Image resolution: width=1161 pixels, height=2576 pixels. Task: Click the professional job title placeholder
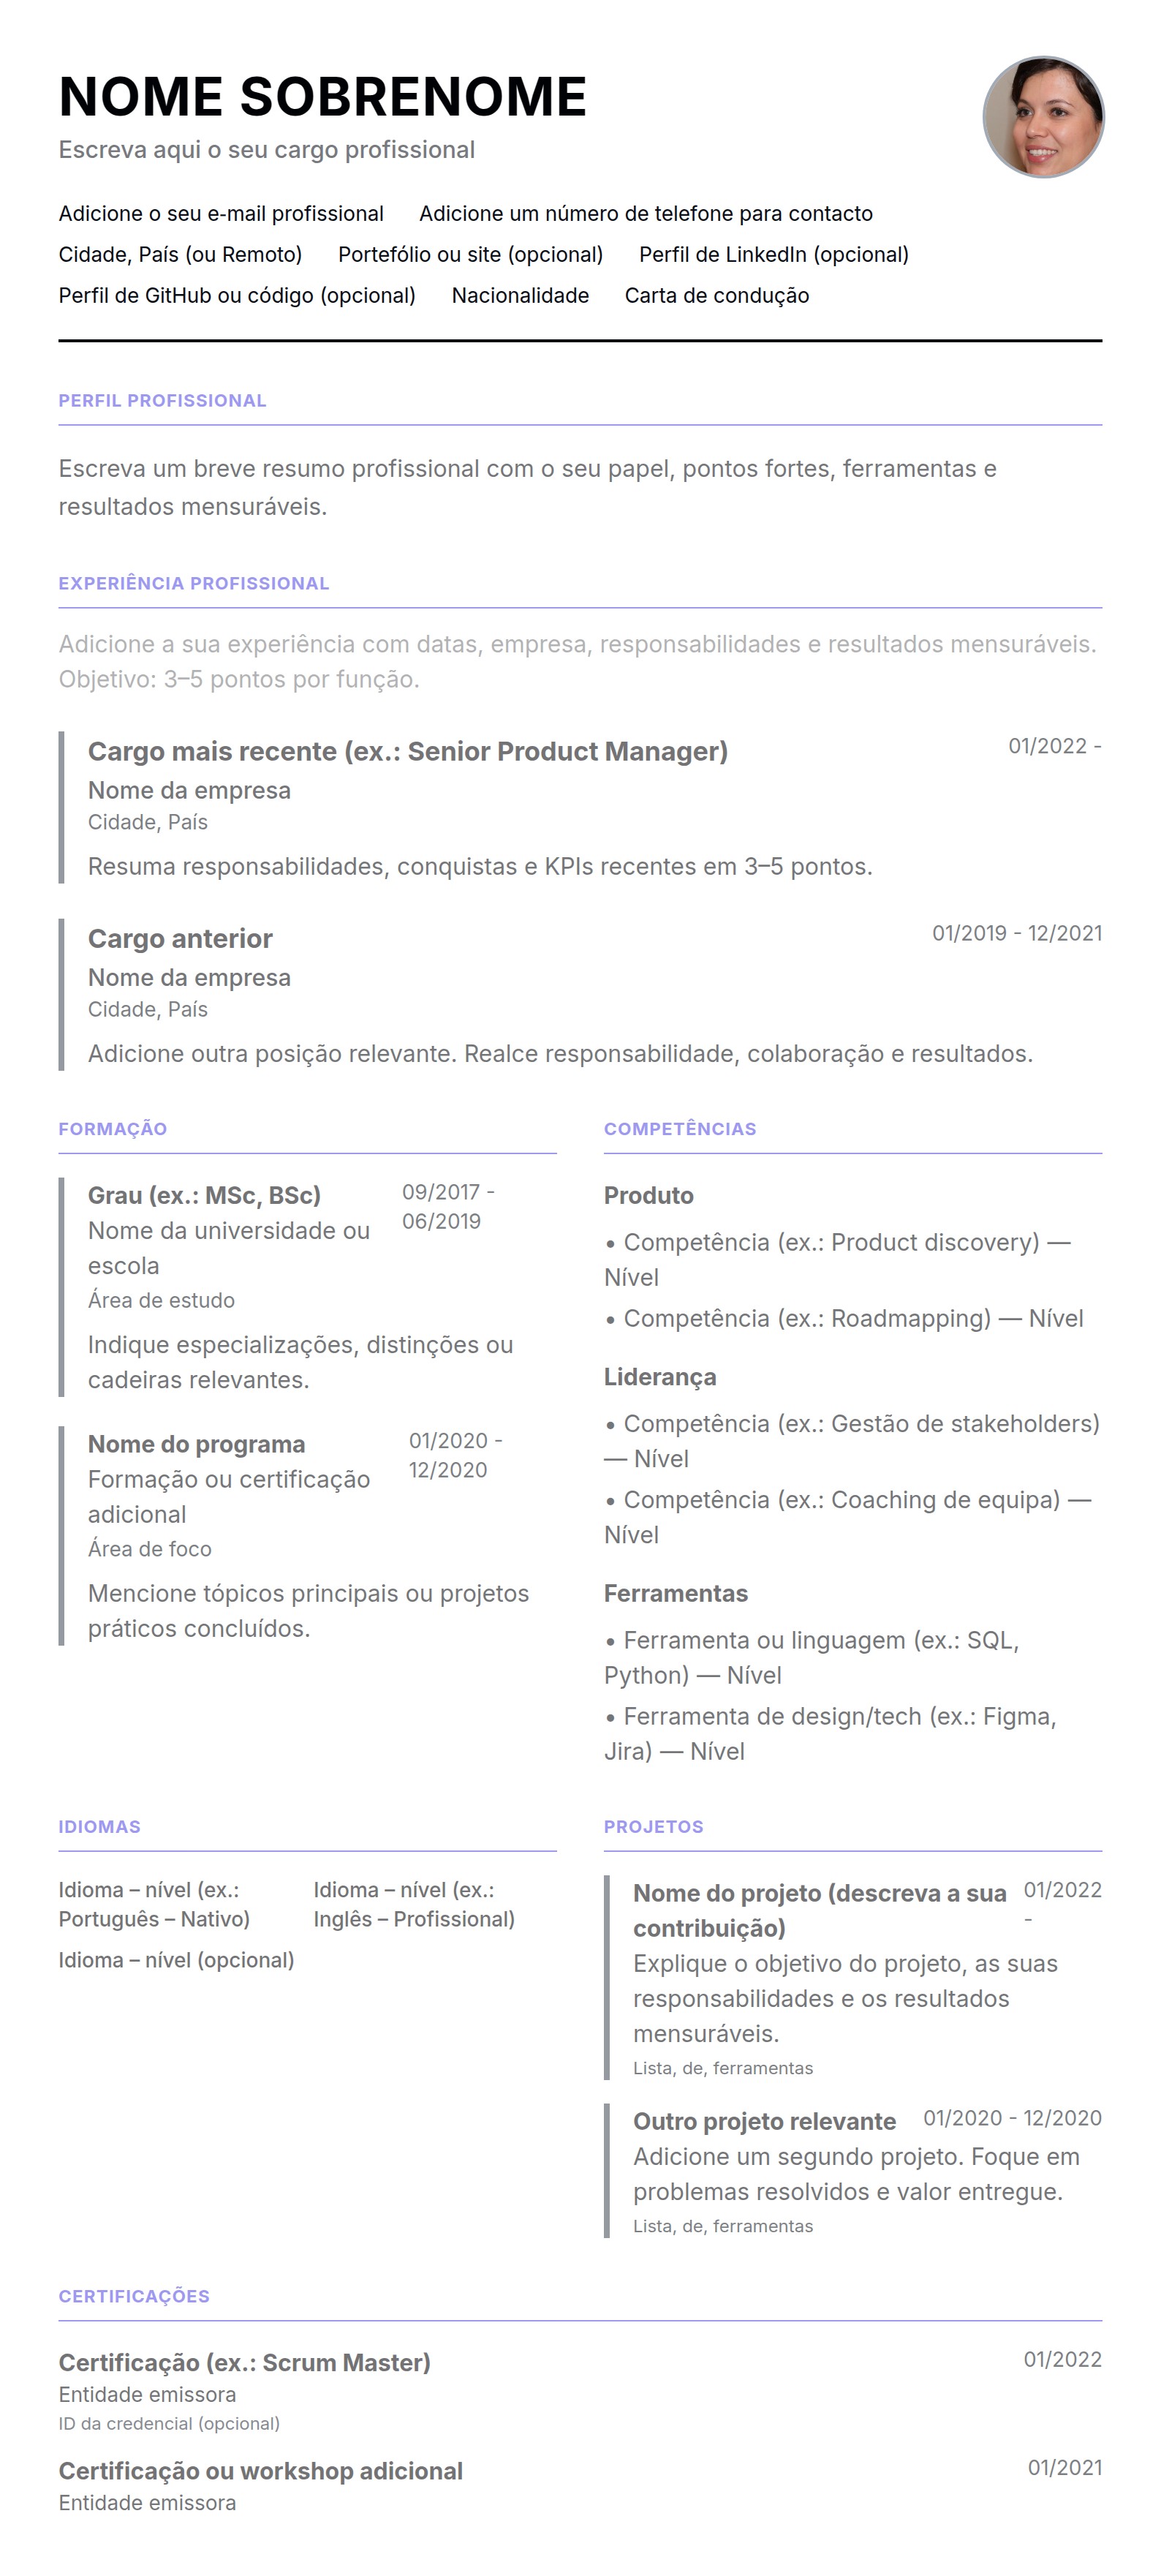pyautogui.click(x=266, y=150)
